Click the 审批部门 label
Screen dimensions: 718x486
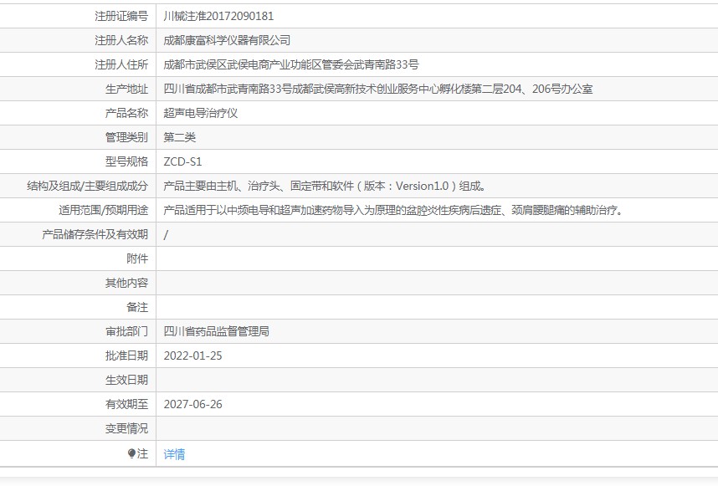click(x=127, y=331)
